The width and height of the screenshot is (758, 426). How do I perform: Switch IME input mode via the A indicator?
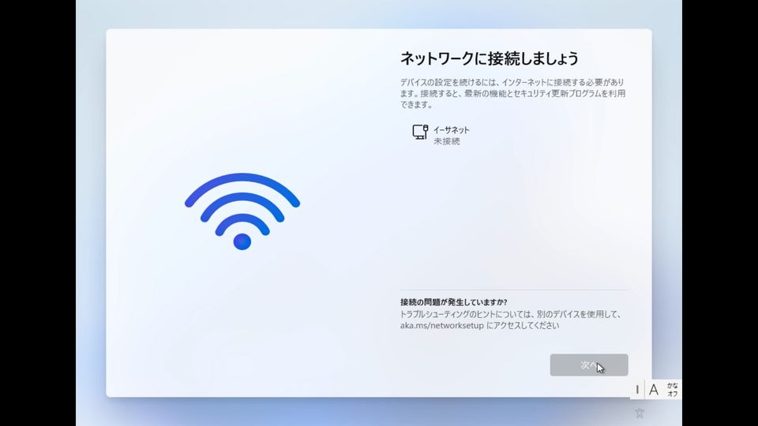tap(654, 389)
